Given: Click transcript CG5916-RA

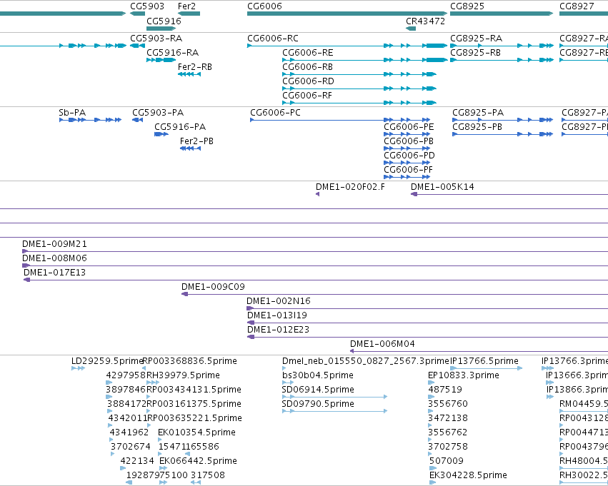Looking at the screenshot, I should click(161, 60).
